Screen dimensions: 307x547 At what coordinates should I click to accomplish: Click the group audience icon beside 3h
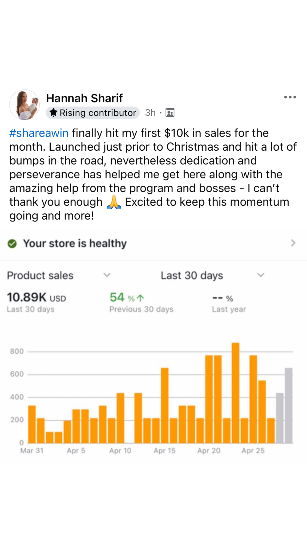[170, 113]
